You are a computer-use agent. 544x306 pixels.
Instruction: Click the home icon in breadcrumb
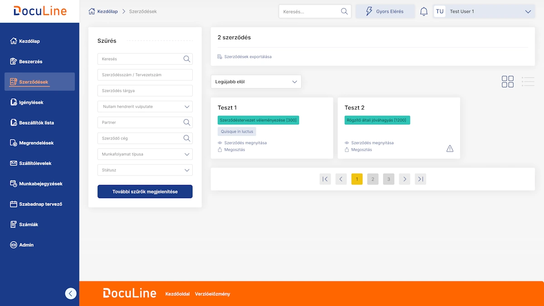pyautogui.click(x=92, y=11)
